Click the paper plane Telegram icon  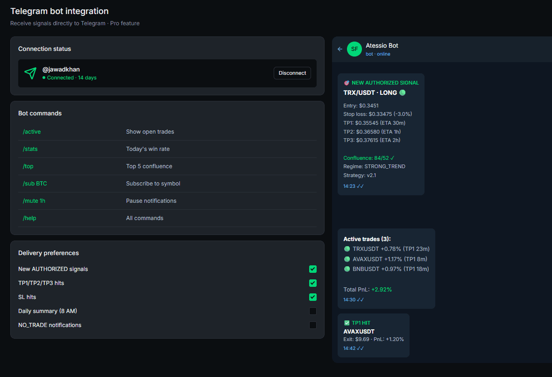click(30, 73)
